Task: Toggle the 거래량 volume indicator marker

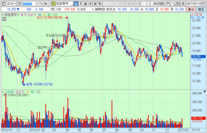Action: tap(3, 92)
